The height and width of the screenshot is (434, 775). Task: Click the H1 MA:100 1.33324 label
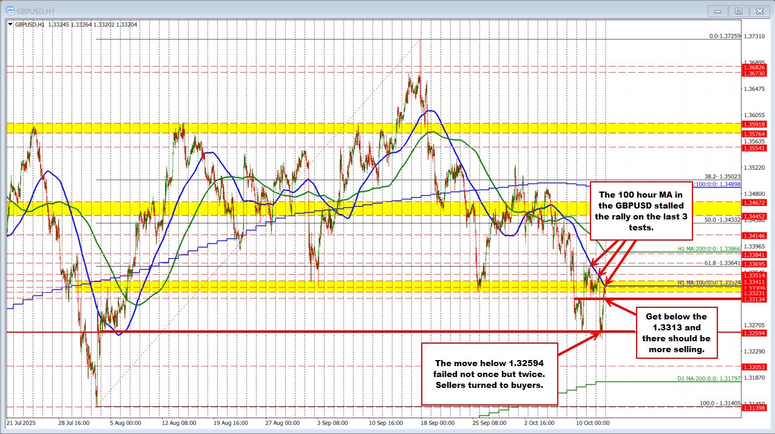coord(708,282)
